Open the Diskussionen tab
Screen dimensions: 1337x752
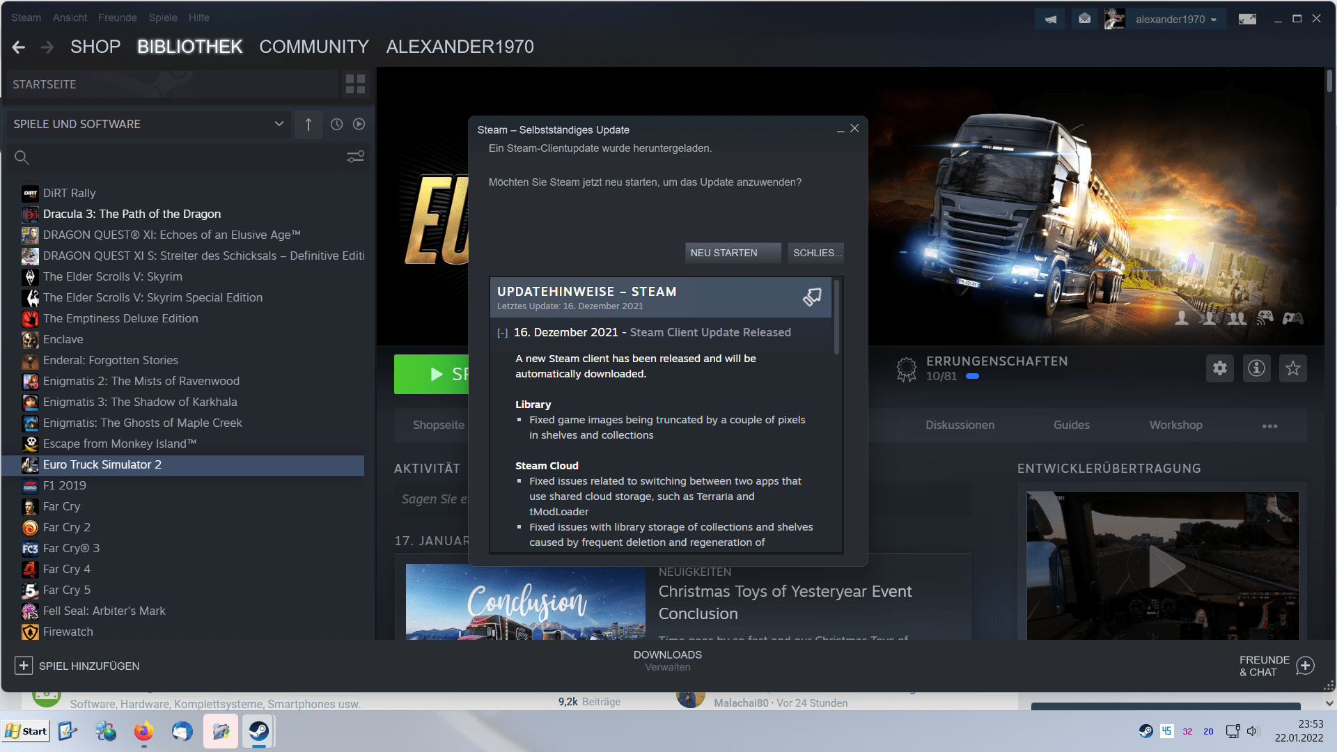point(960,425)
